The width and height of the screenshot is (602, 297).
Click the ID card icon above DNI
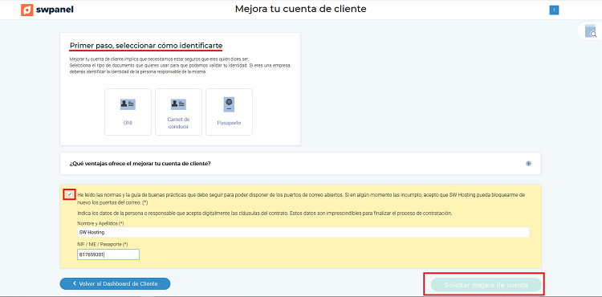coord(128,104)
